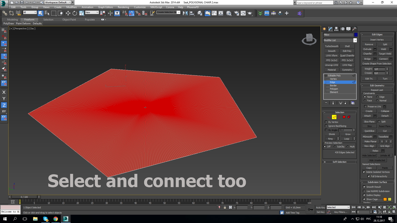Open the Create Selection Set dropdown
This screenshot has width=397, height=223.
coord(168,12)
